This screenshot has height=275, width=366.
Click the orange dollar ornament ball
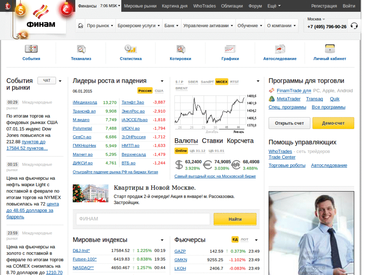pyautogui.click(x=20, y=10)
